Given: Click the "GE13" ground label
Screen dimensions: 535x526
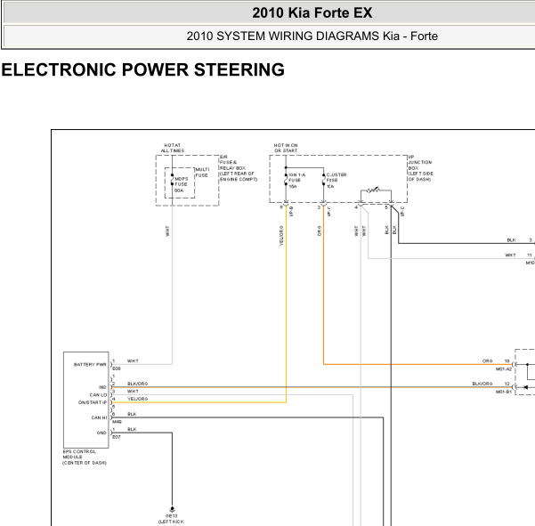Looking at the screenshot, I should (171, 516).
